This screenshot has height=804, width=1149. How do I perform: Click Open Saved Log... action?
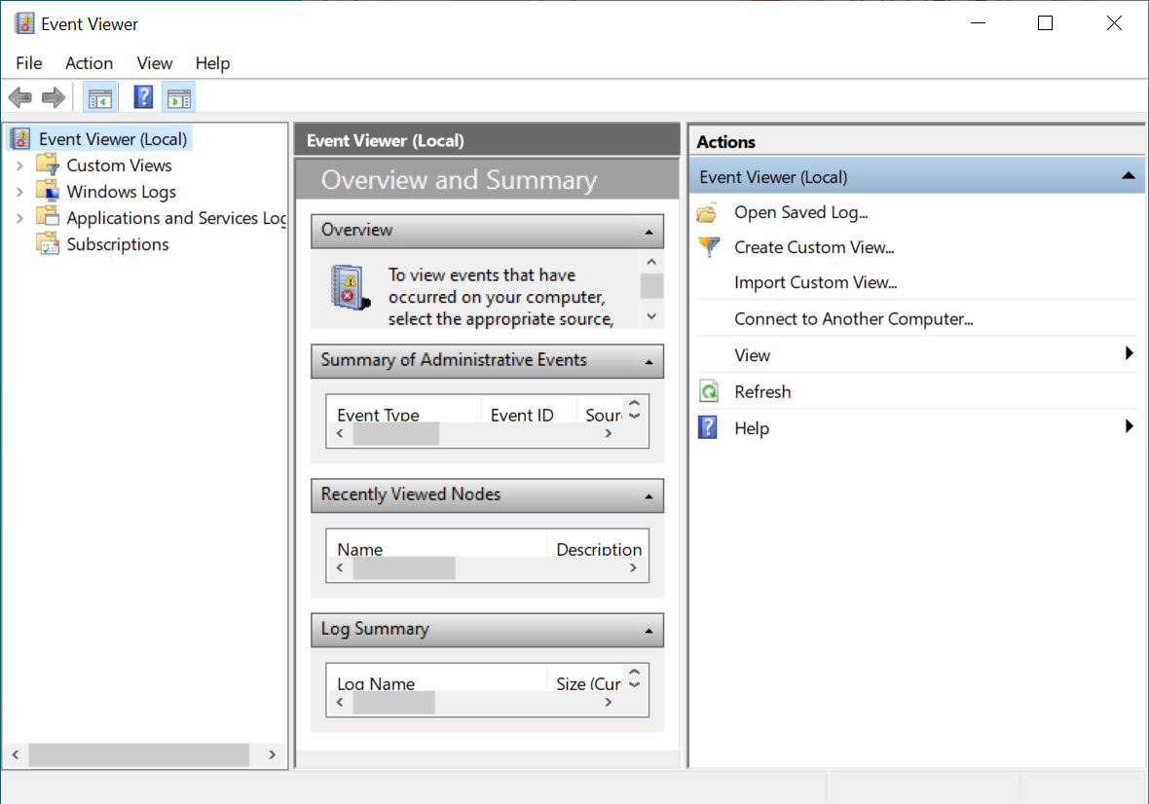[800, 212]
